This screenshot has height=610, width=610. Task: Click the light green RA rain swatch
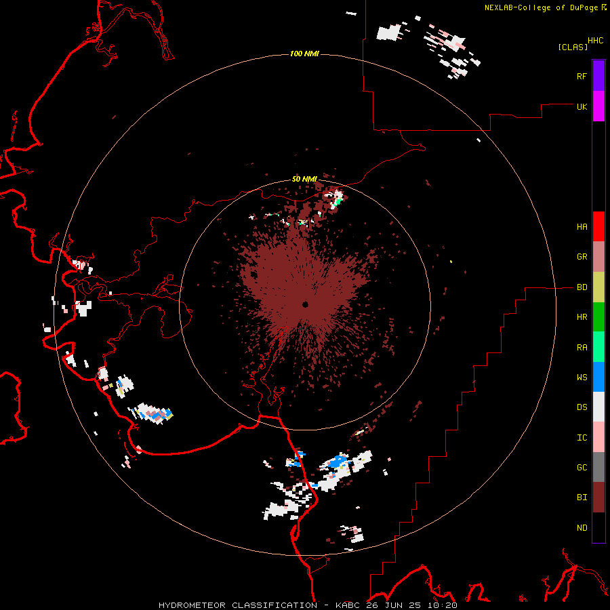tap(598, 347)
